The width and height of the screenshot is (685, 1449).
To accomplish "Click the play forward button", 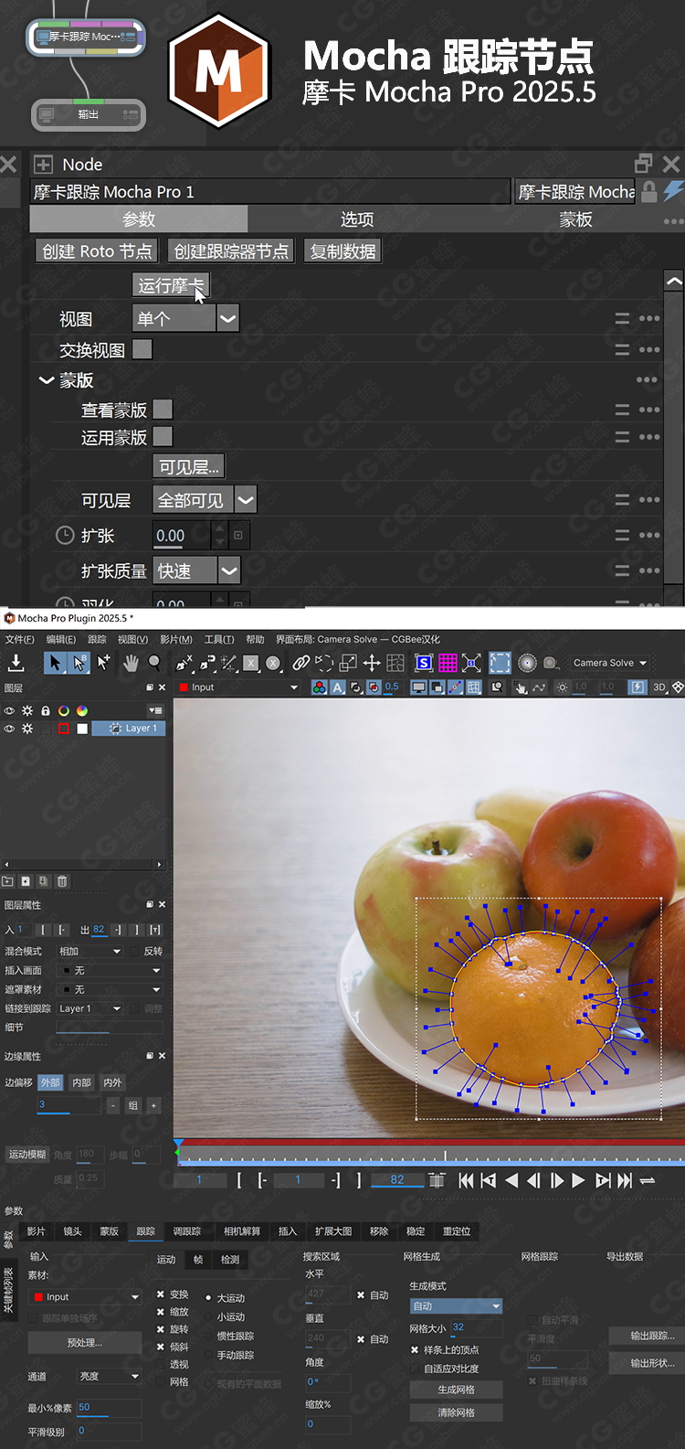I will pyautogui.click(x=578, y=1180).
